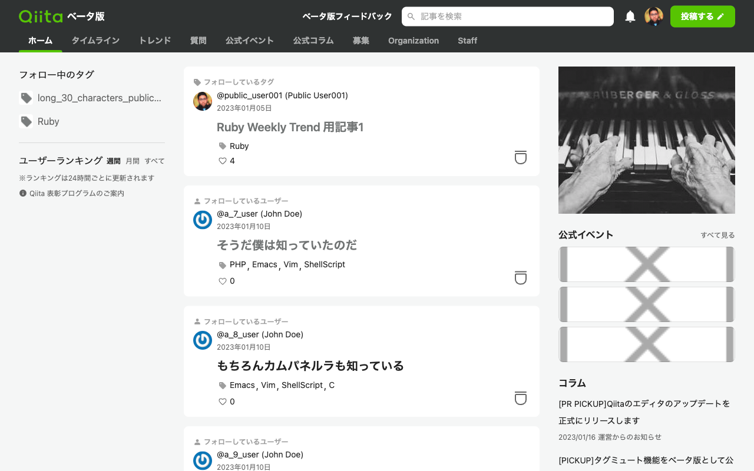The height and width of the screenshot is (471, 754).
Task: Switch user ranking to 月間
Action: [x=133, y=160]
